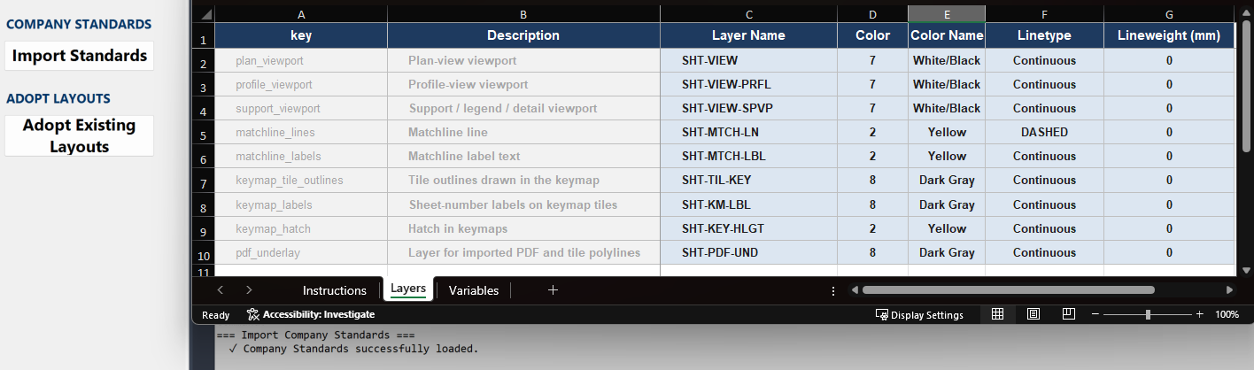Click Accessibility: Investigate status item
This screenshot has height=370, width=1254.
pyautogui.click(x=311, y=314)
